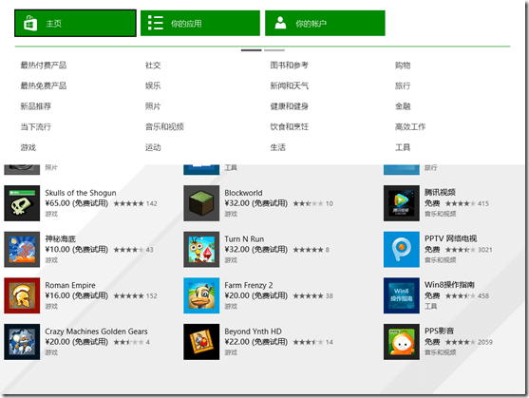
Task: Open the PPS影音 app icon
Action: click(402, 342)
